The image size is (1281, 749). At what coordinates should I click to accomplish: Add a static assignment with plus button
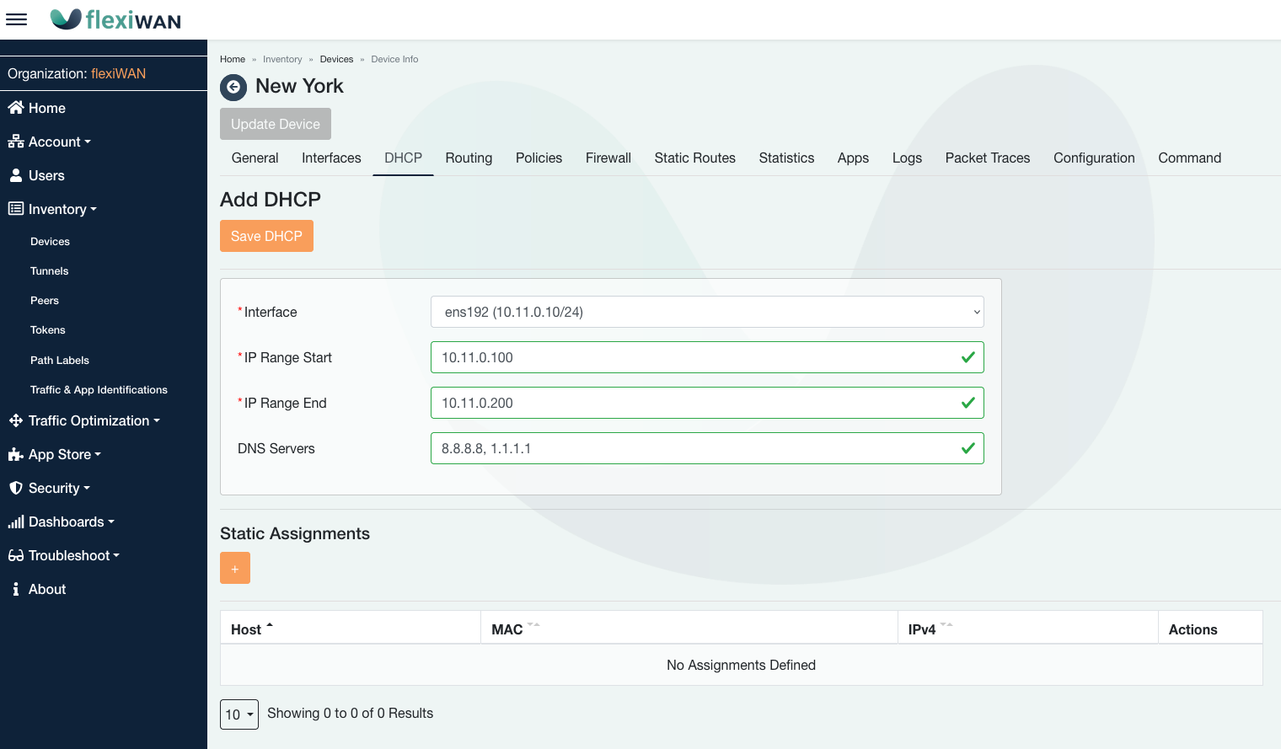coord(235,569)
